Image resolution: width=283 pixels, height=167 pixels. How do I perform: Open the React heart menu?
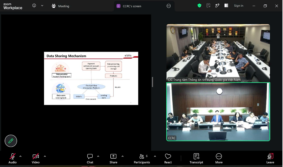click(x=168, y=159)
